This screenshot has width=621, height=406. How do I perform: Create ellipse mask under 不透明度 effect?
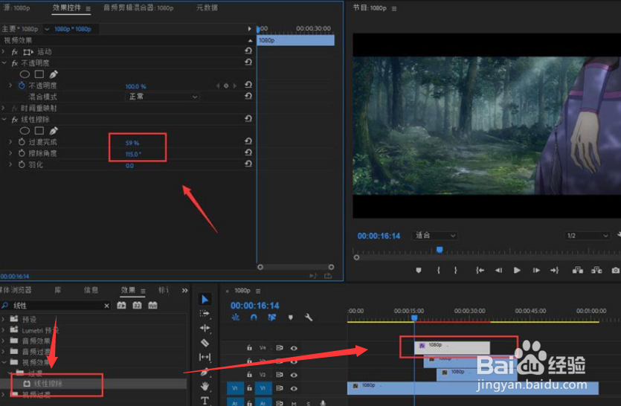tap(25, 74)
